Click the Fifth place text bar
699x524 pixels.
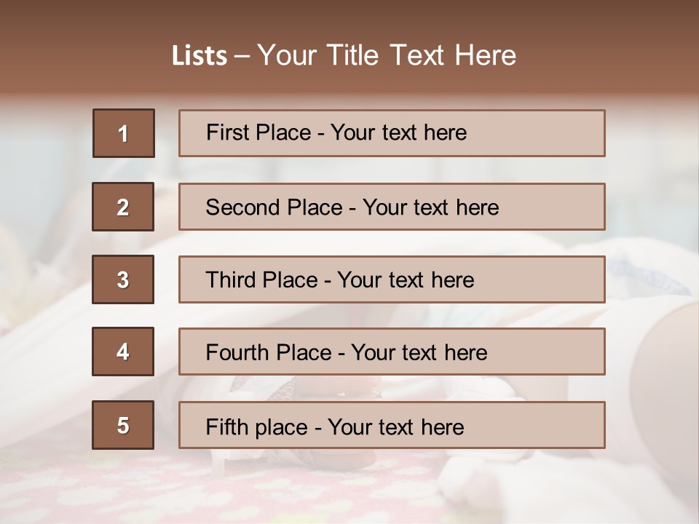392,425
